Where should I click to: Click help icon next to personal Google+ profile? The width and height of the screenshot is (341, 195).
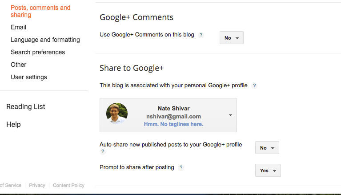(254, 85)
